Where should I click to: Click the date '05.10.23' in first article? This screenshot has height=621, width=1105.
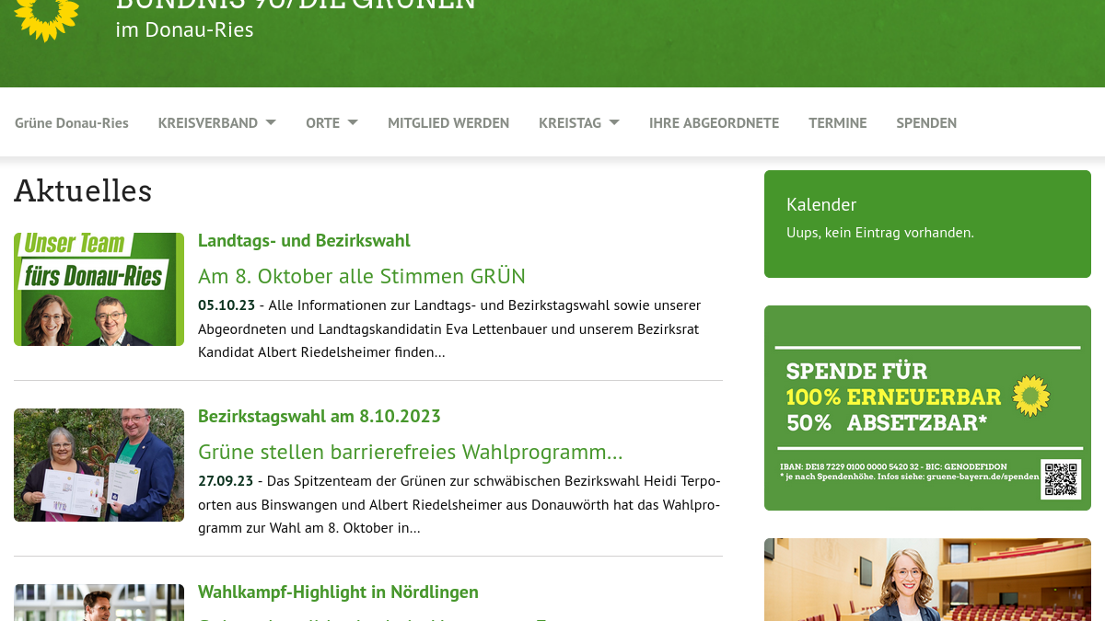[x=226, y=305]
